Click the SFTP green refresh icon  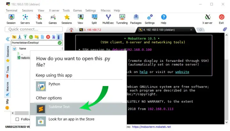31,37
